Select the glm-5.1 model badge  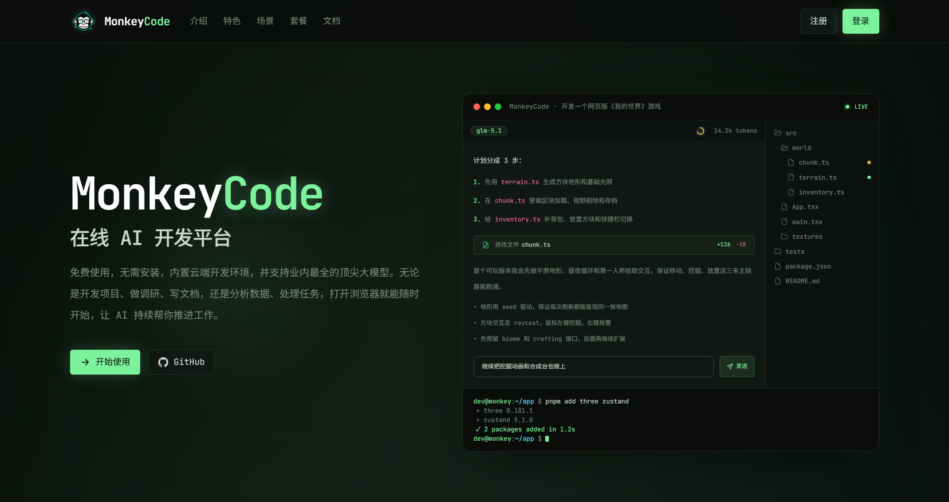pos(489,131)
